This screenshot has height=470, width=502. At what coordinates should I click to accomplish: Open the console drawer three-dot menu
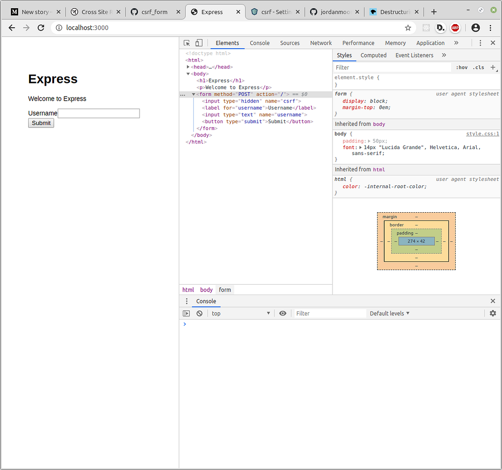[x=186, y=301]
